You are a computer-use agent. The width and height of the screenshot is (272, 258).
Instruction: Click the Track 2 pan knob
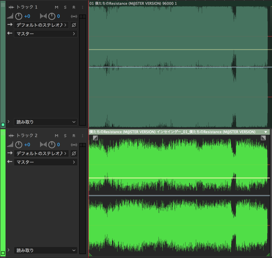(52, 145)
